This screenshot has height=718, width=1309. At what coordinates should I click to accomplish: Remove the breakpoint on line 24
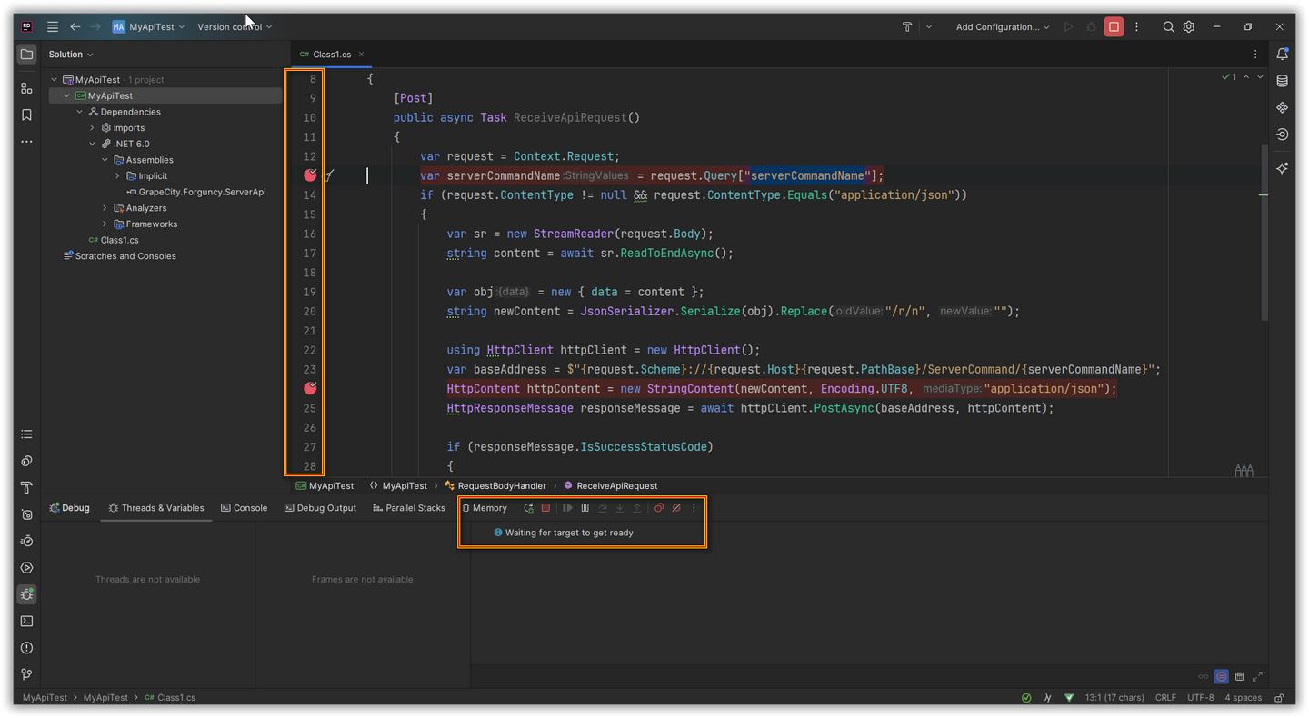[x=310, y=388]
